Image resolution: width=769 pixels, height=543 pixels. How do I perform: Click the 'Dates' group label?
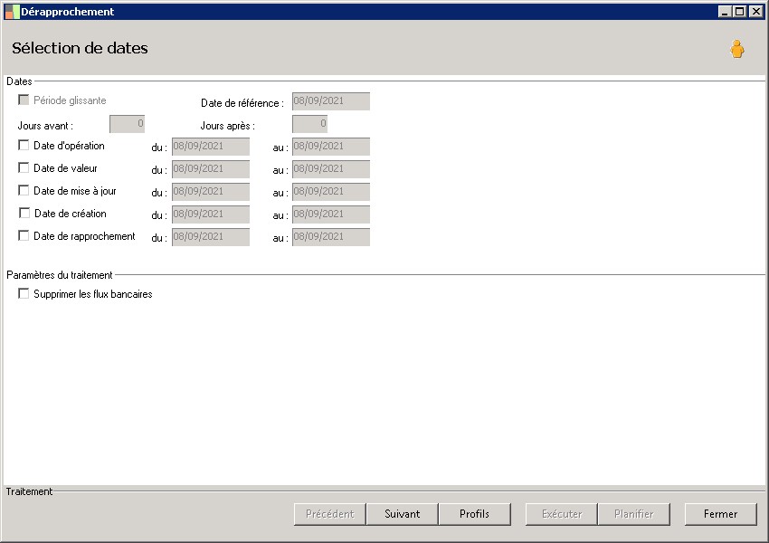19,81
